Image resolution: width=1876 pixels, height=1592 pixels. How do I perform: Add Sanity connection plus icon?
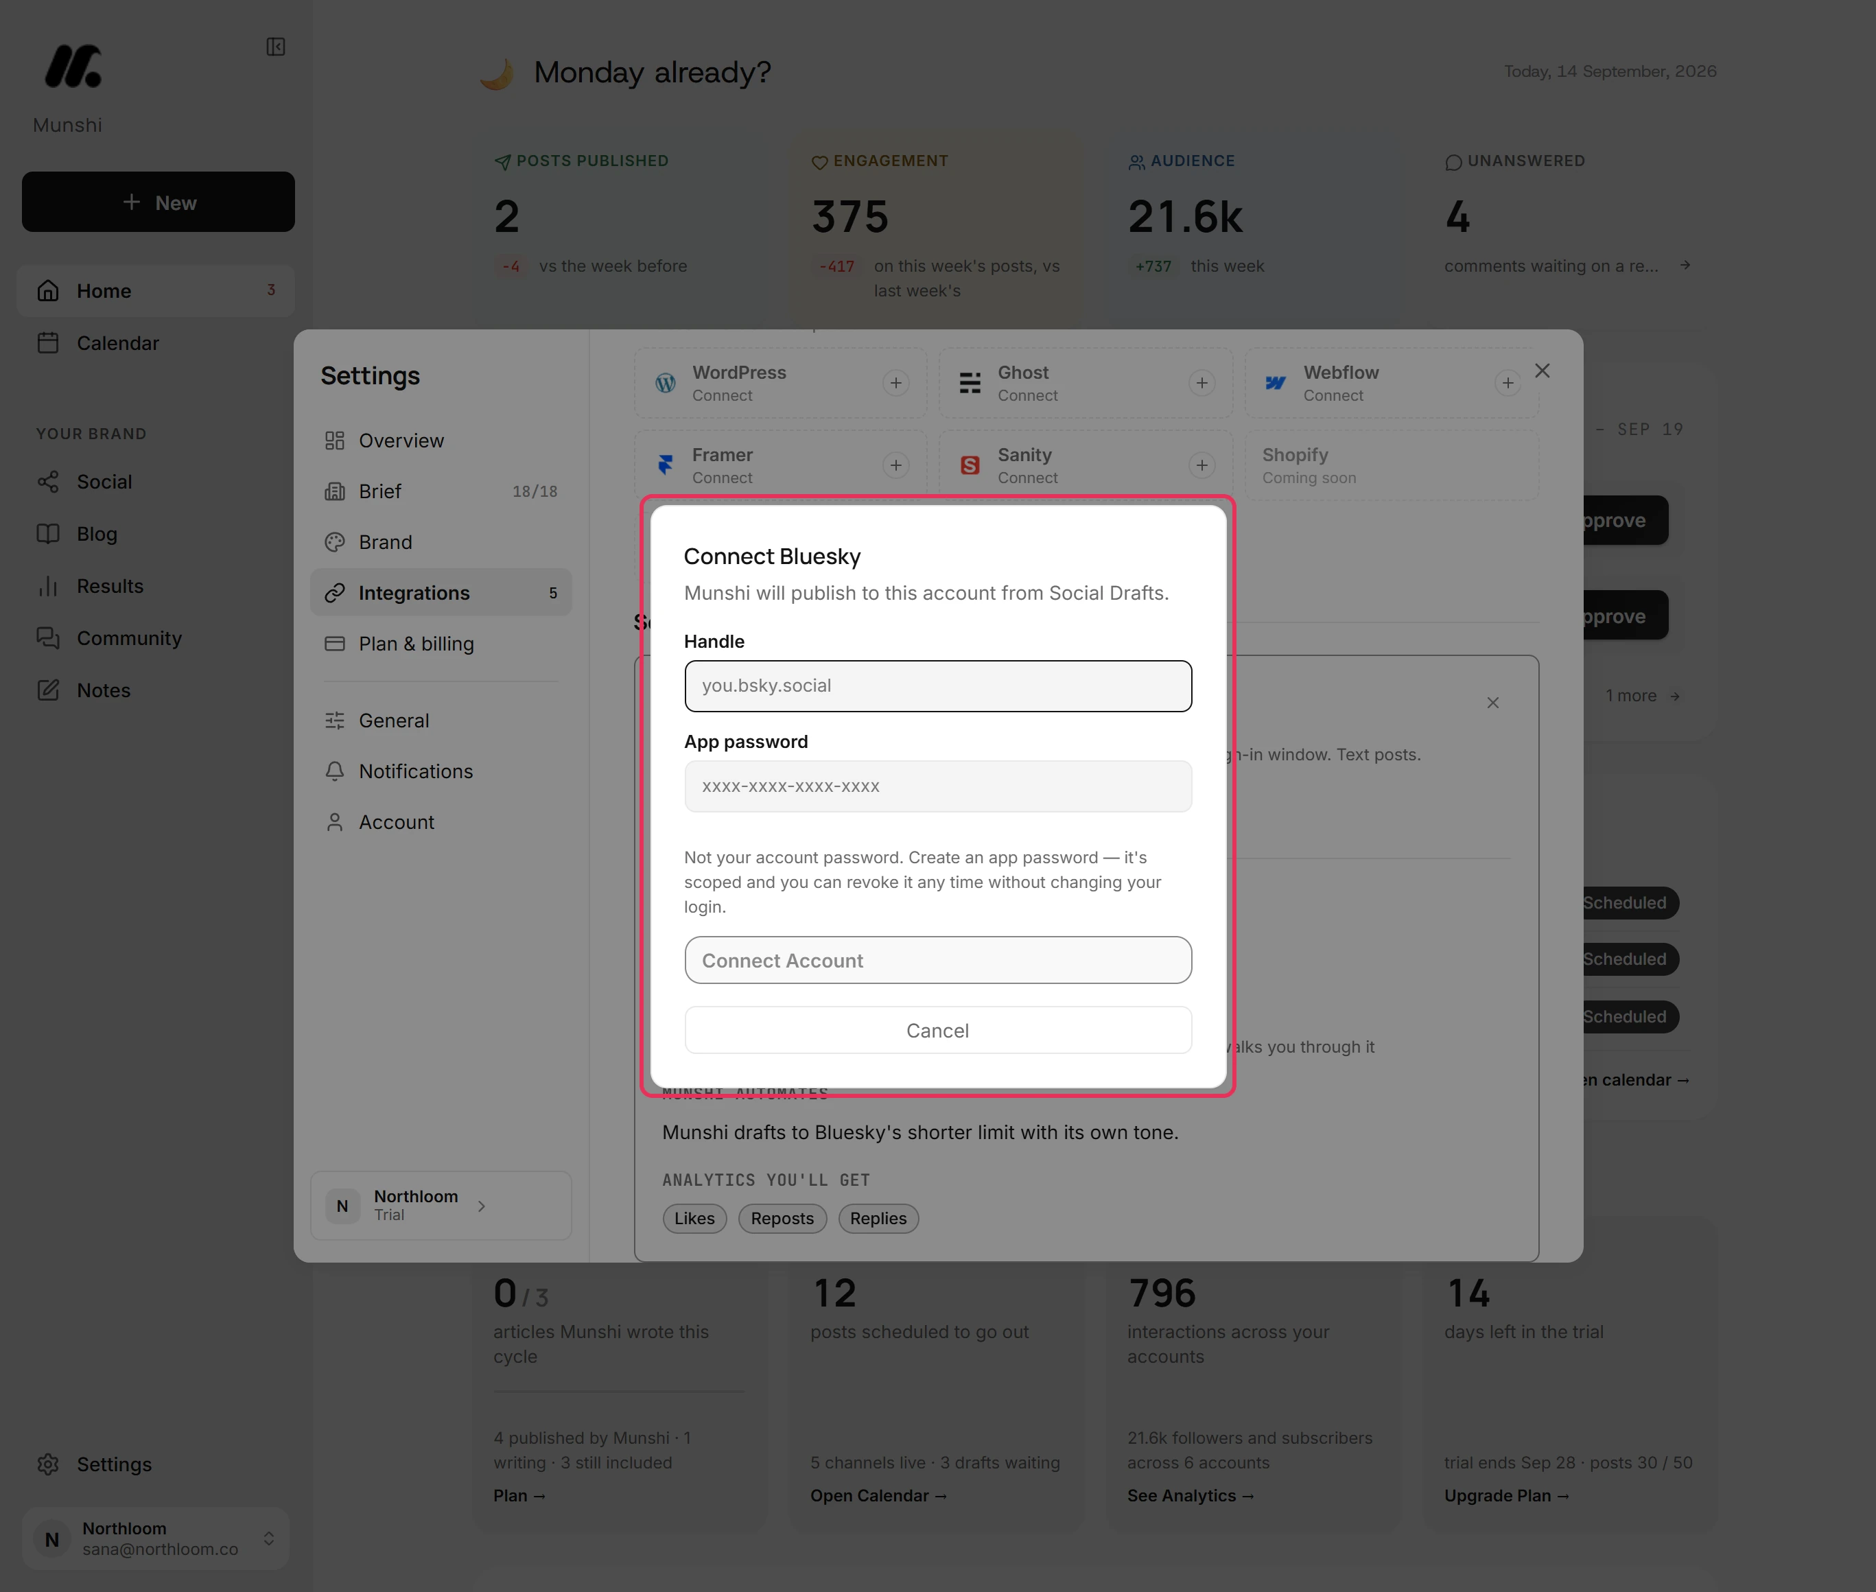1202,465
